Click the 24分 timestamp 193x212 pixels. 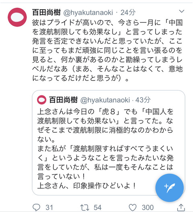(128, 12)
